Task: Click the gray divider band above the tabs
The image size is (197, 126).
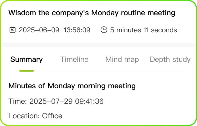Action: coord(99,44)
